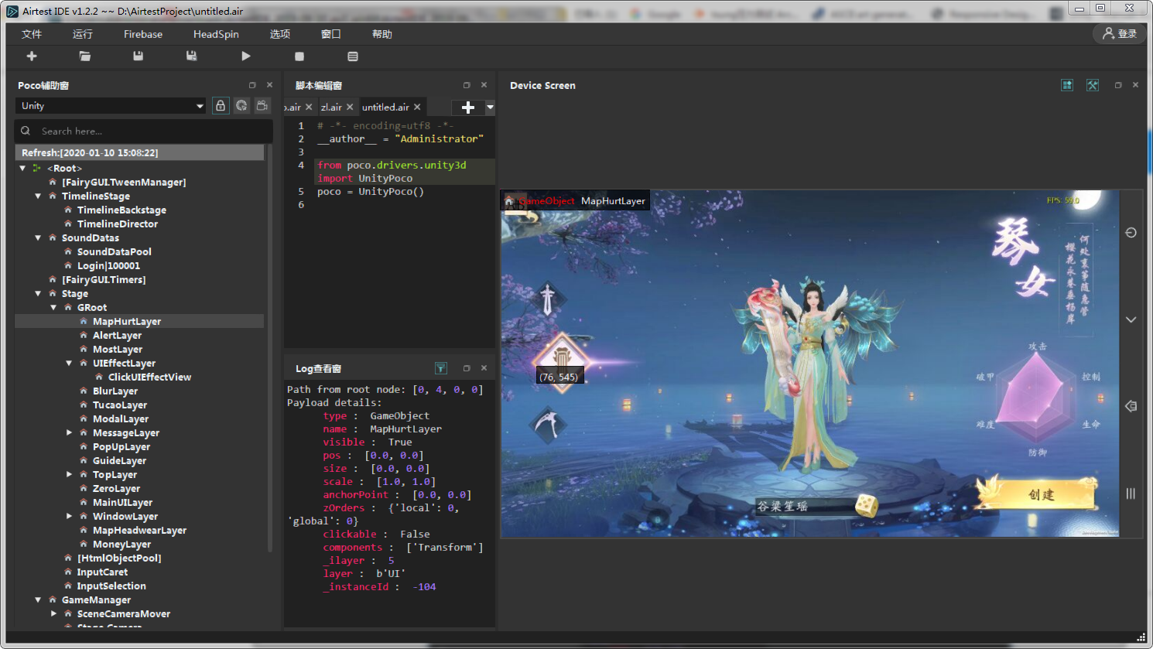Open a script with the folder icon

coord(85,56)
